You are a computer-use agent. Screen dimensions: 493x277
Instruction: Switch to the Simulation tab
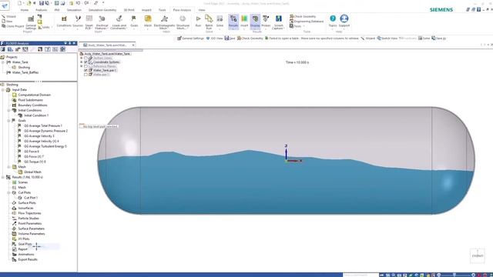[74, 10]
